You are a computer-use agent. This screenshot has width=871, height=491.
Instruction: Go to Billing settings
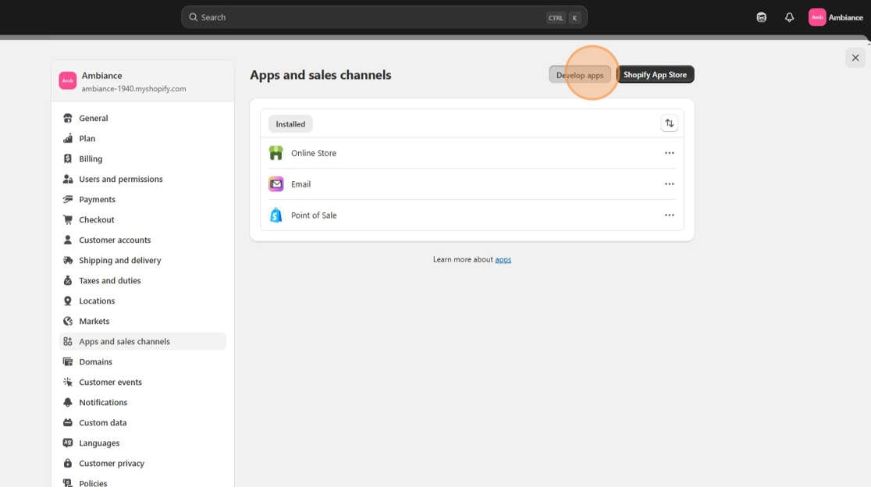click(91, 158)
